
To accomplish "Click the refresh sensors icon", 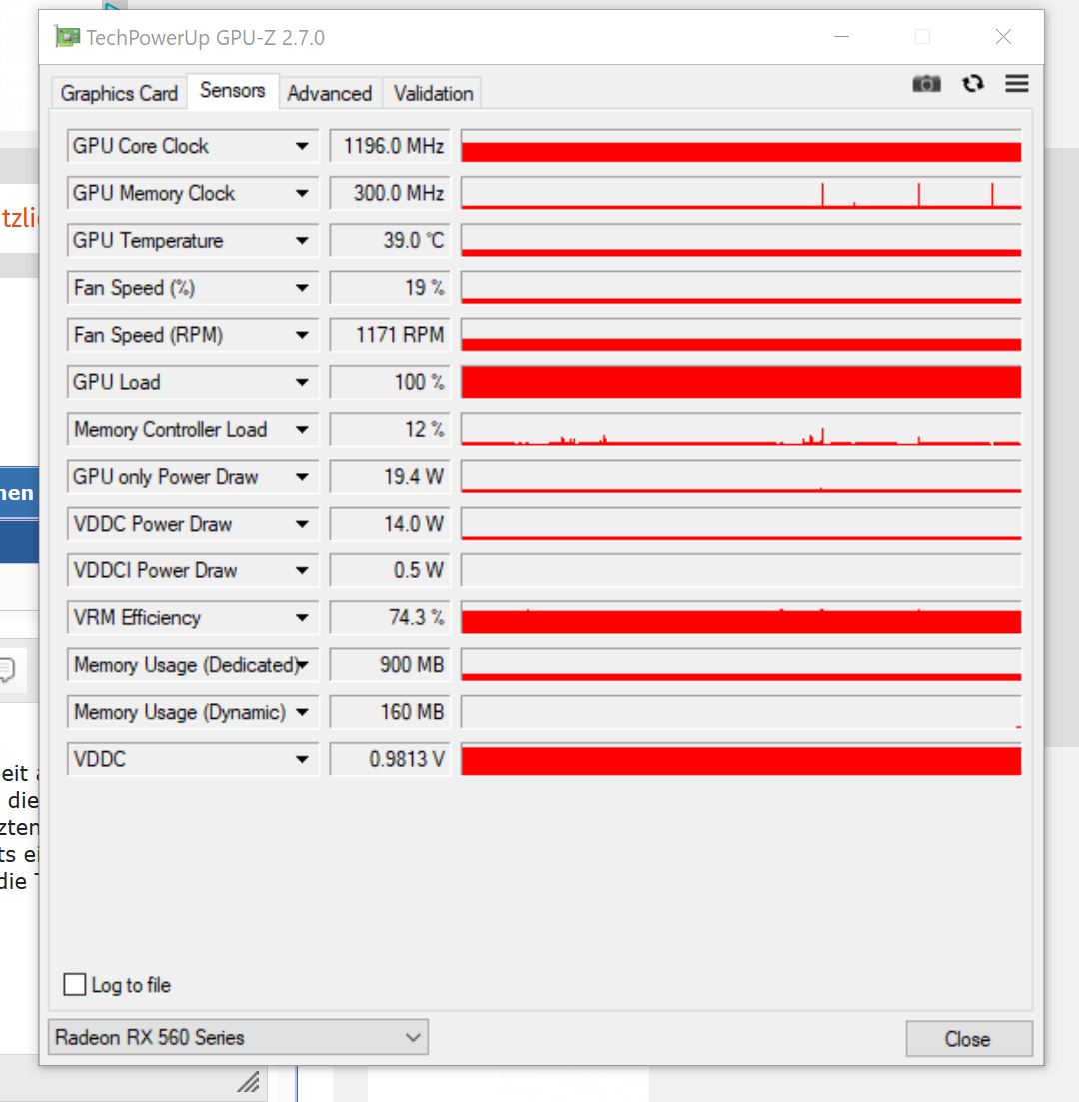I will [973, 84].
